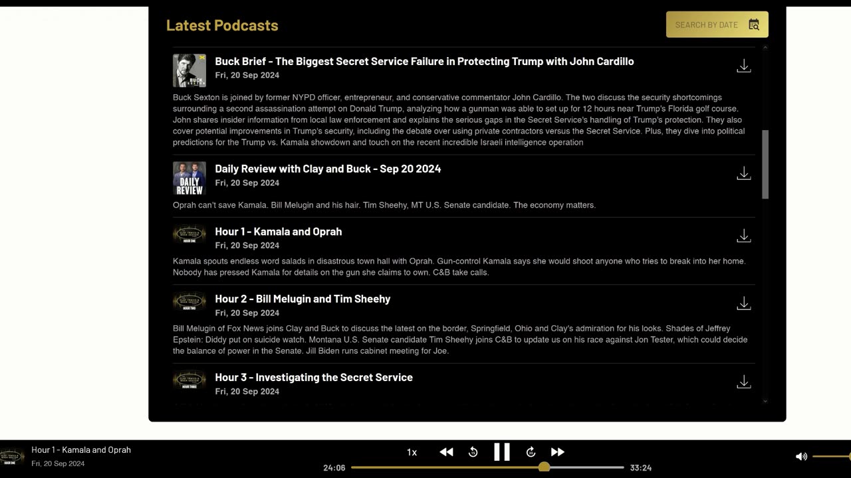Skip to next track with double-right arrows
Viewport: 851px width, 478px height.
click(558, 452)
